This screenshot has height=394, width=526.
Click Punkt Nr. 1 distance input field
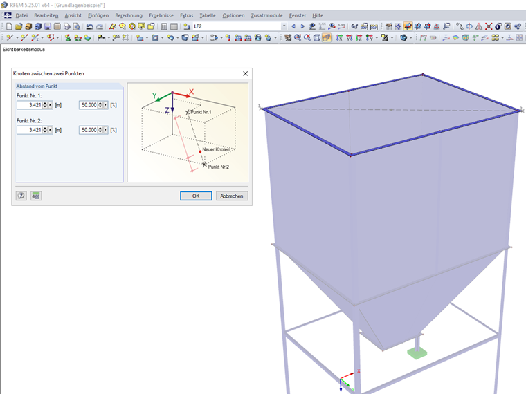pyautogui.click(x=30, y=105)
